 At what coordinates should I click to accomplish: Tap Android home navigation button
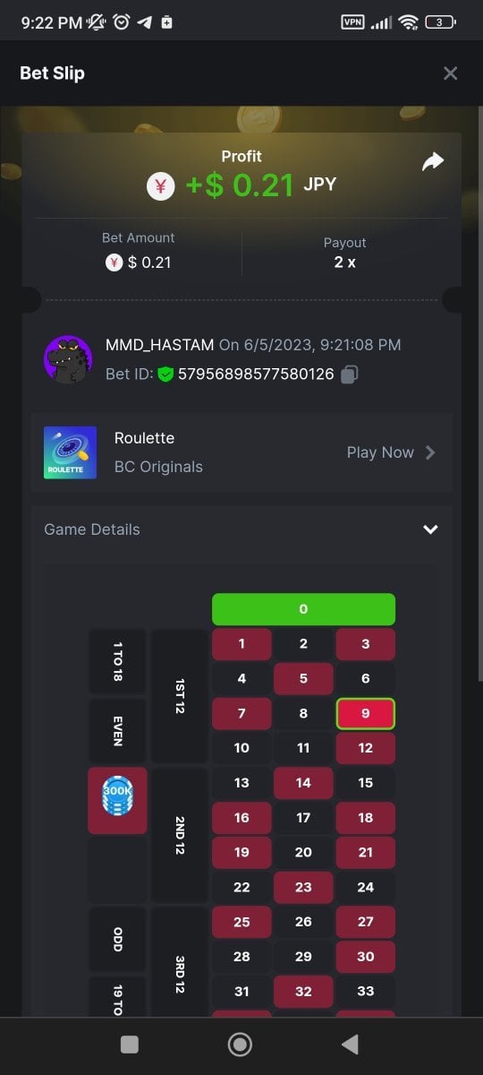(240, 1044)
